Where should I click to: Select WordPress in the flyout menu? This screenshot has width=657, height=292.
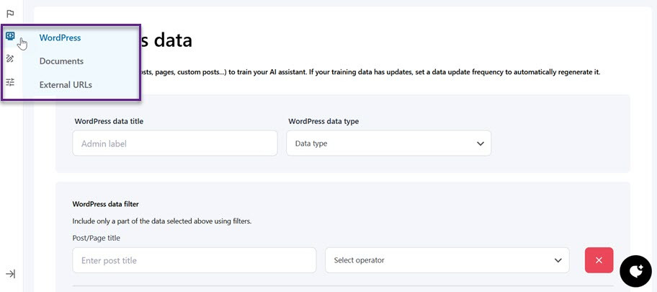pos(60,37)
